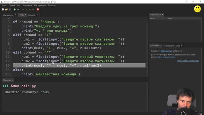
Task: Click line 15 'неизвестная команда'
Action: coord(51,74)
